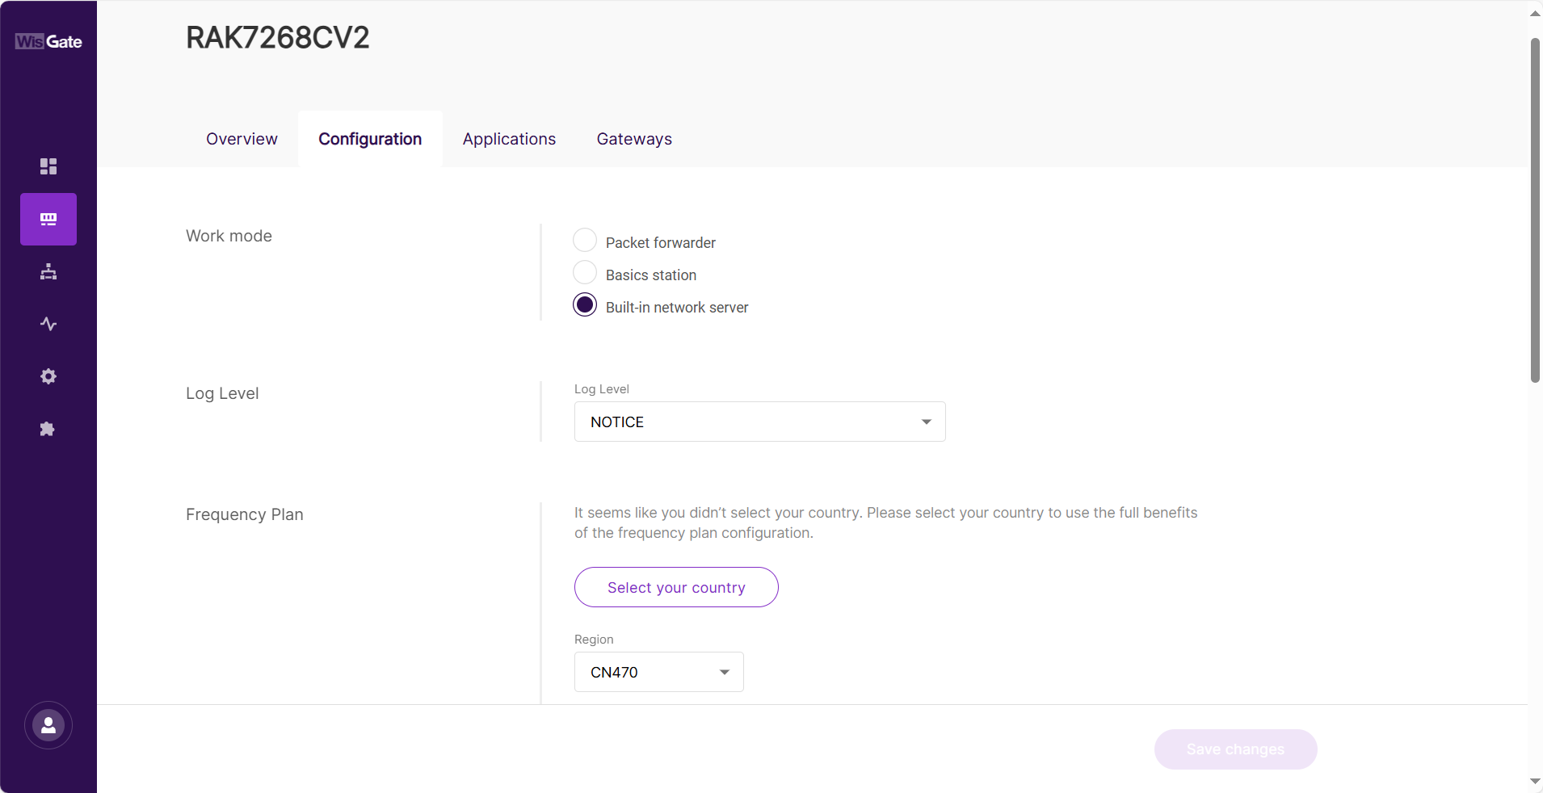Click the RAK7268CV2 page title
Screen dimensions: 1543x793
click(278, 38)
